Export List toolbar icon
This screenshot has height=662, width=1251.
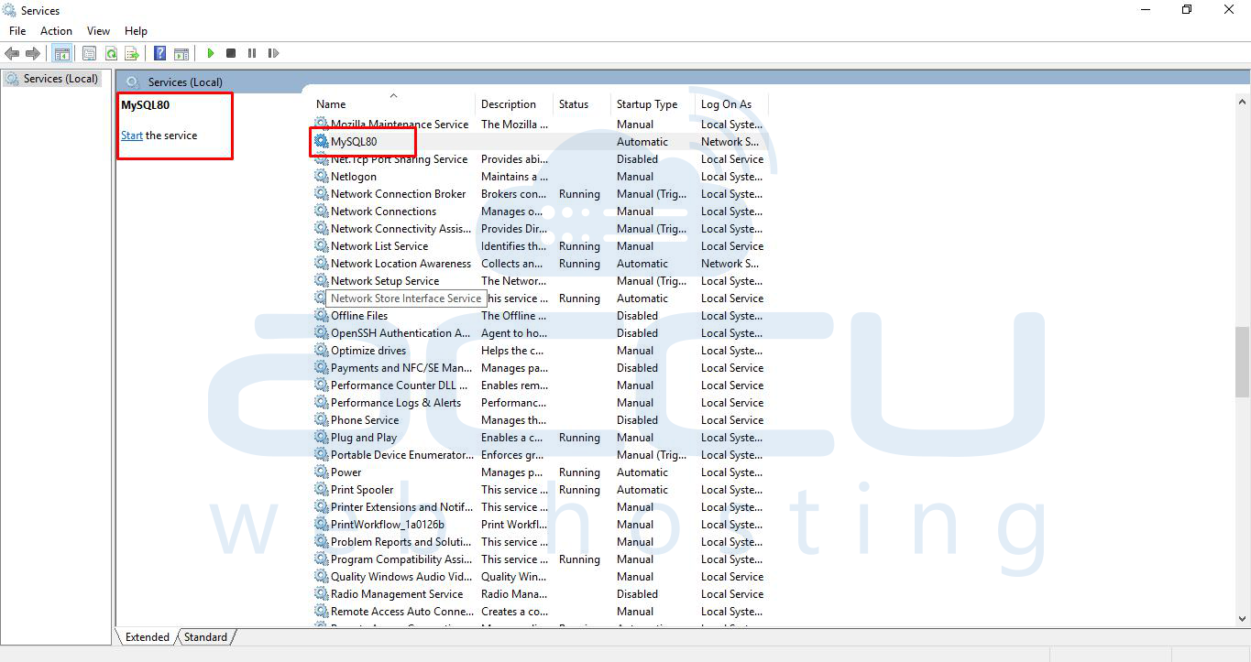pos(132,53)
